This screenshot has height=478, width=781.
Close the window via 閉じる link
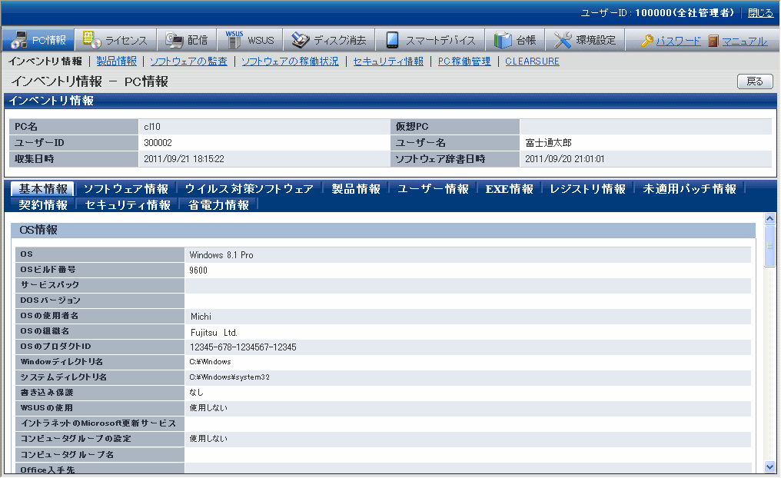[760, 13]
